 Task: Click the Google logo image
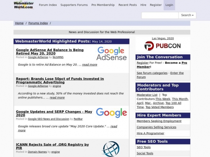tap(111, 113)
